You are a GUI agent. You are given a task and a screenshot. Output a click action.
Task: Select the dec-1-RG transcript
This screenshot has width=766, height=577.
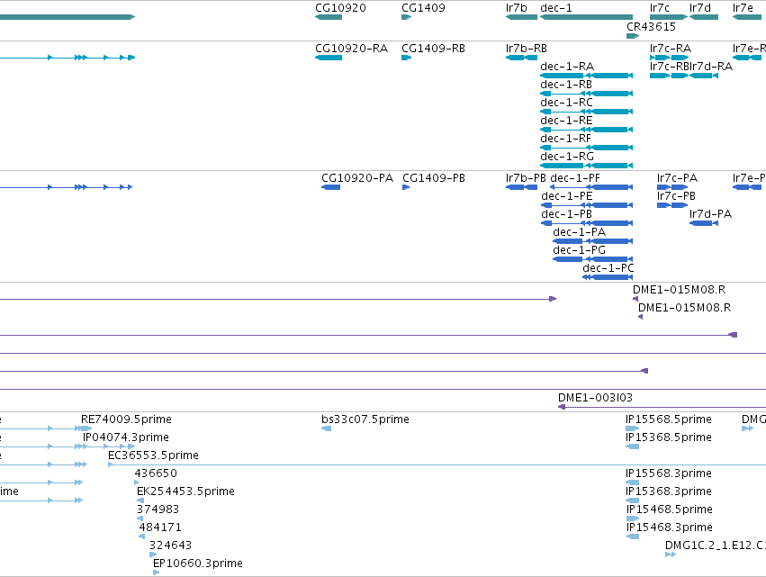(x=586, y=166)
